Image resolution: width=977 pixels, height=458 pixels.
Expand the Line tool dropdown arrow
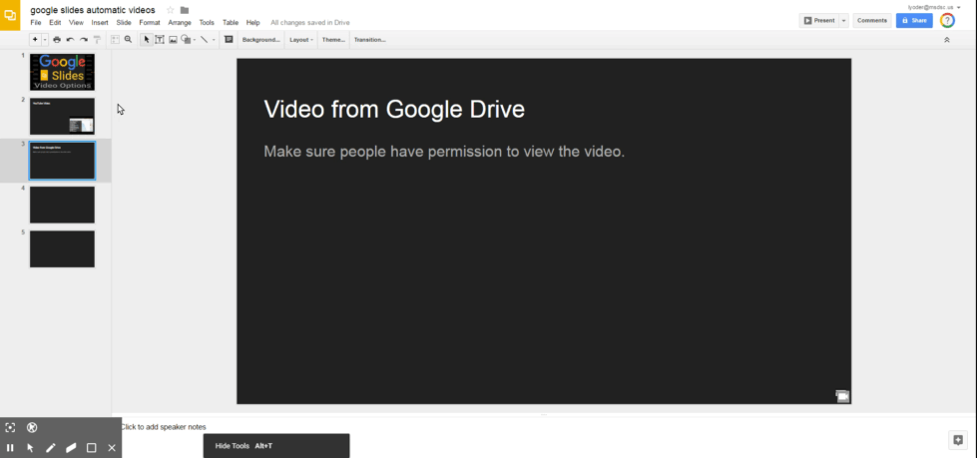(214, 39)
